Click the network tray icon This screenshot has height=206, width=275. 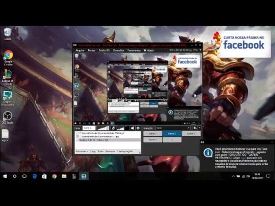click(x=243, y=176)
